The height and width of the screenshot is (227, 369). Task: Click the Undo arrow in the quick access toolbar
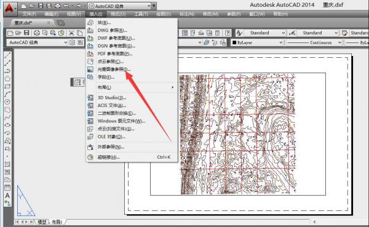[x=66, y=6]
